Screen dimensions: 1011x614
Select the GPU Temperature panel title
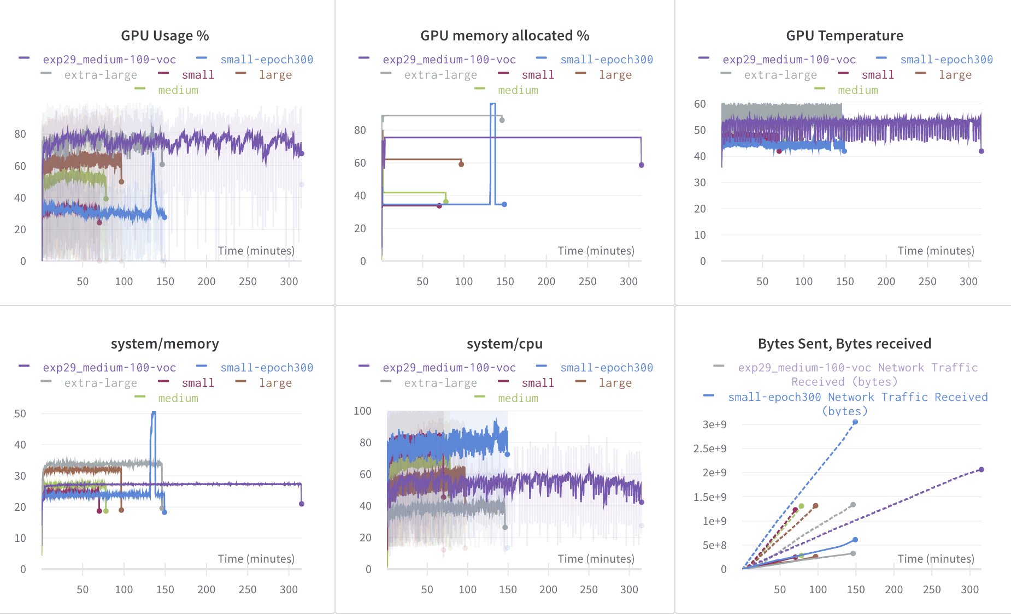(x=844, y=36)
